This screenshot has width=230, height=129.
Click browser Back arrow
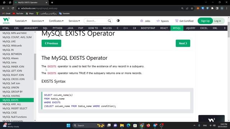3,8
